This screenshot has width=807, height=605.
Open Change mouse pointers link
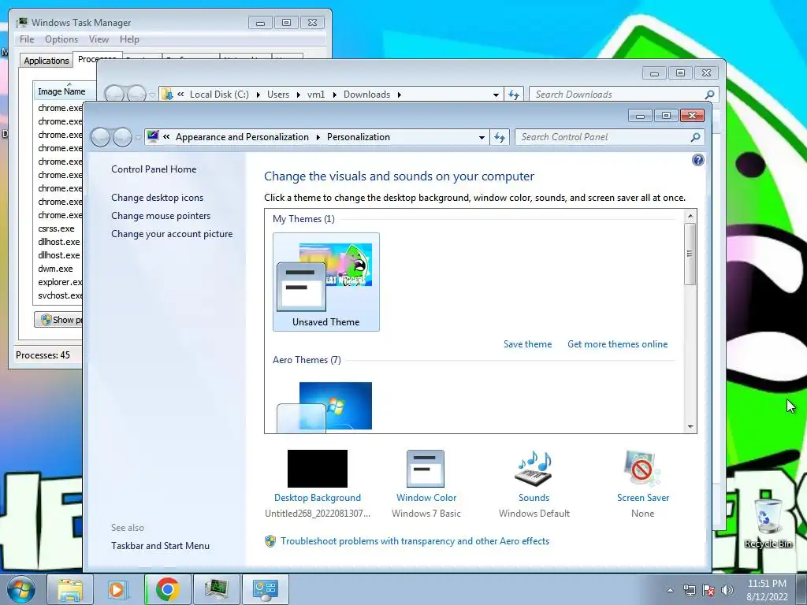[161, 216]
